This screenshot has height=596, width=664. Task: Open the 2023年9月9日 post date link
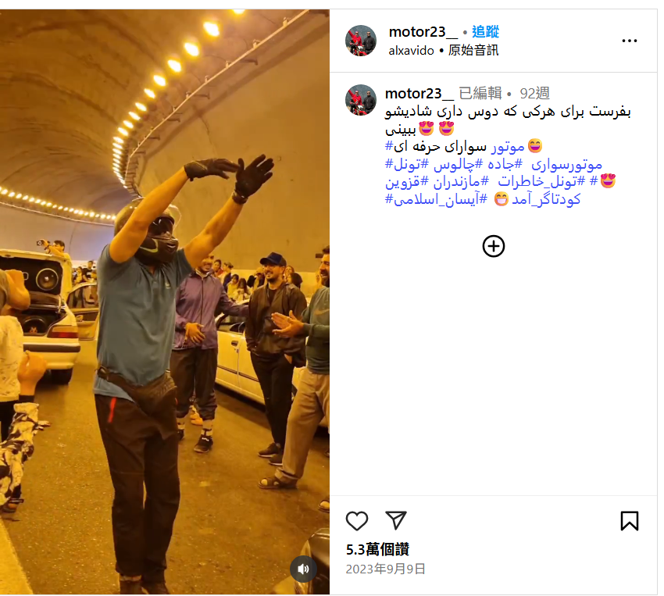tap(385, 569)
